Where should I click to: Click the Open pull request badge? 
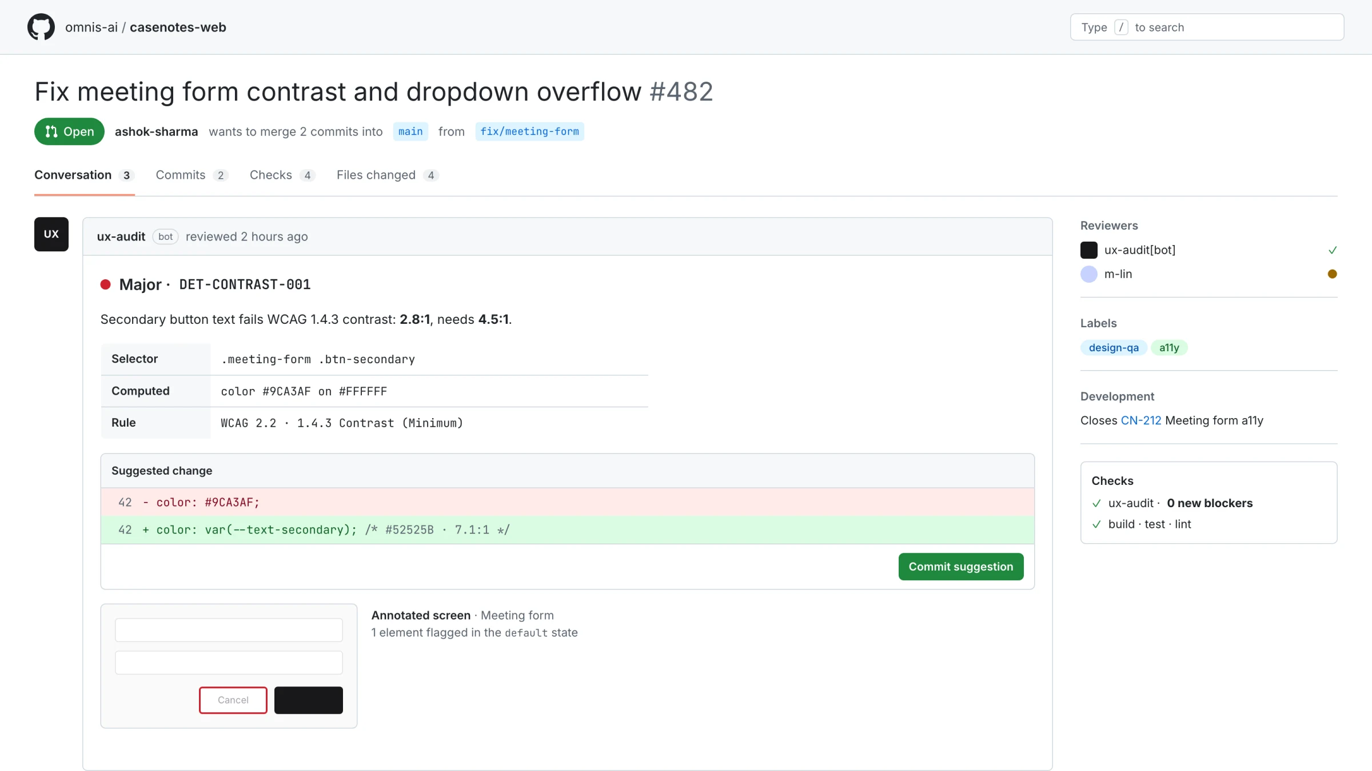[69, 131]
